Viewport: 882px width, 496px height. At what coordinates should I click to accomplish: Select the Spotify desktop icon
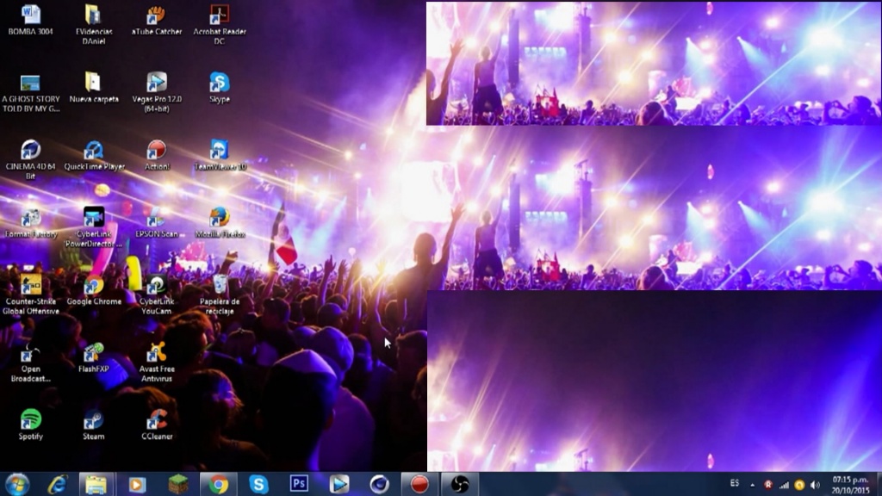click(x=30, y=420)
